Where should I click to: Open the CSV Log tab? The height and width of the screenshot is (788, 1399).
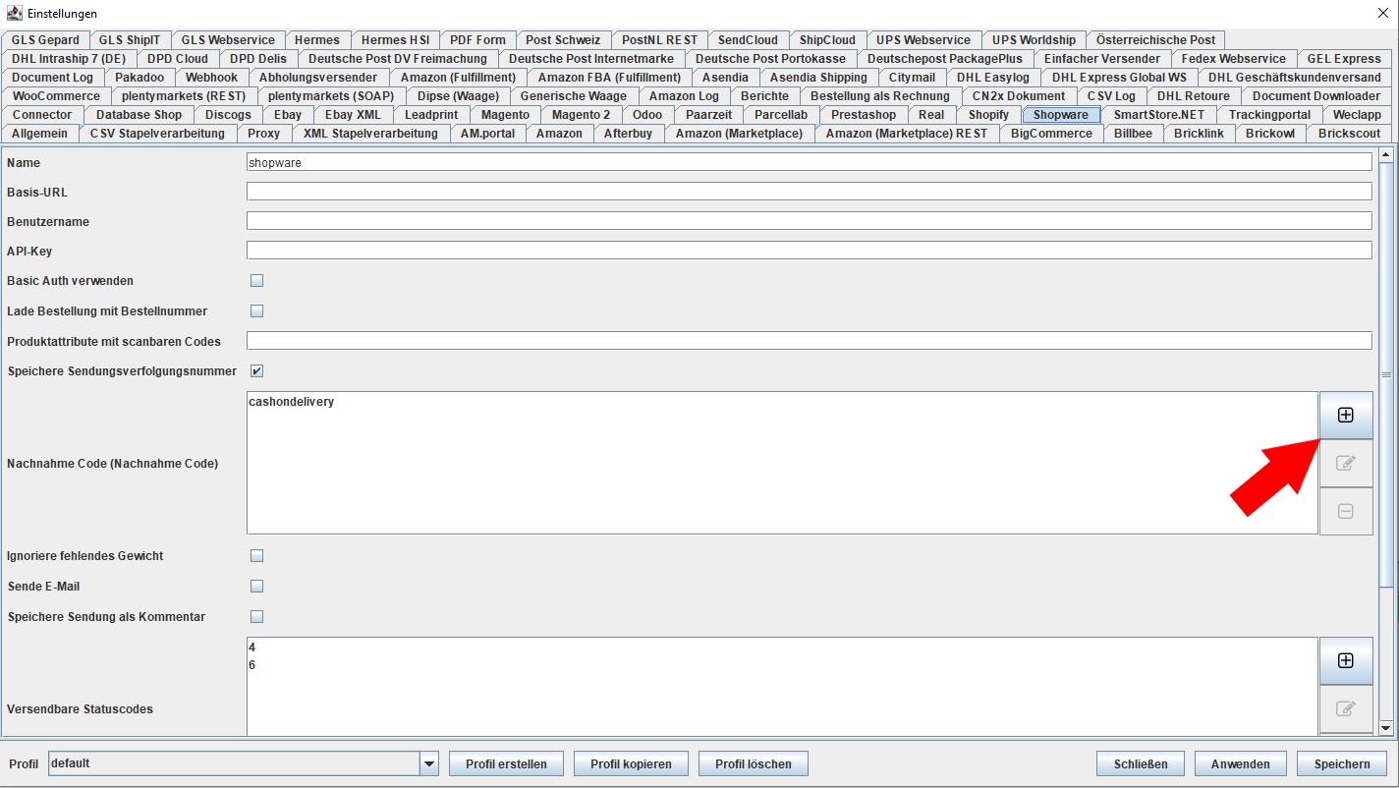[1111, 96]
